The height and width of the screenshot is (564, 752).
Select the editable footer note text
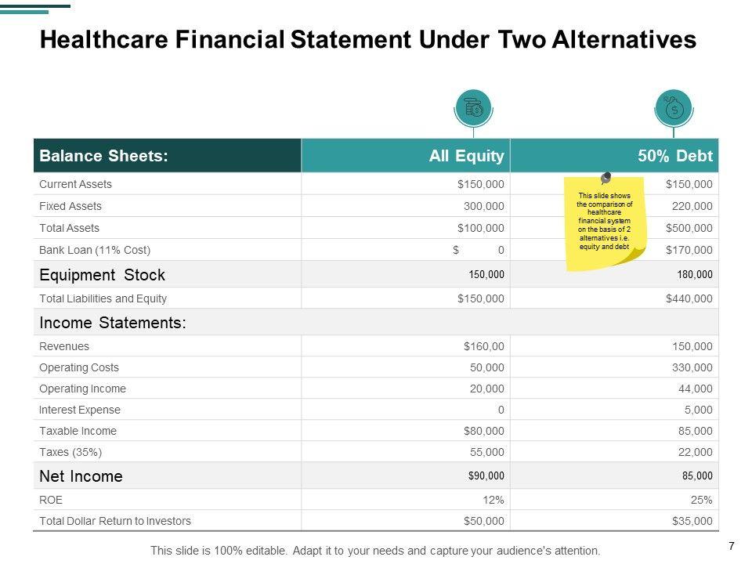(375, 550)
